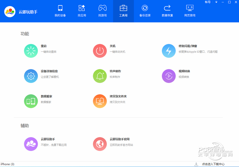Open the purple 视频转换 play icon

[169, 76]
